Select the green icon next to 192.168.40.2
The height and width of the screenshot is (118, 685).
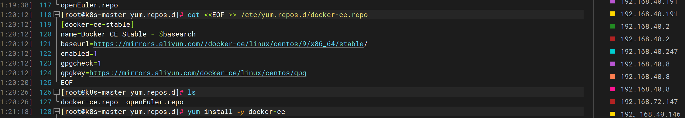[x=613, y=26]
